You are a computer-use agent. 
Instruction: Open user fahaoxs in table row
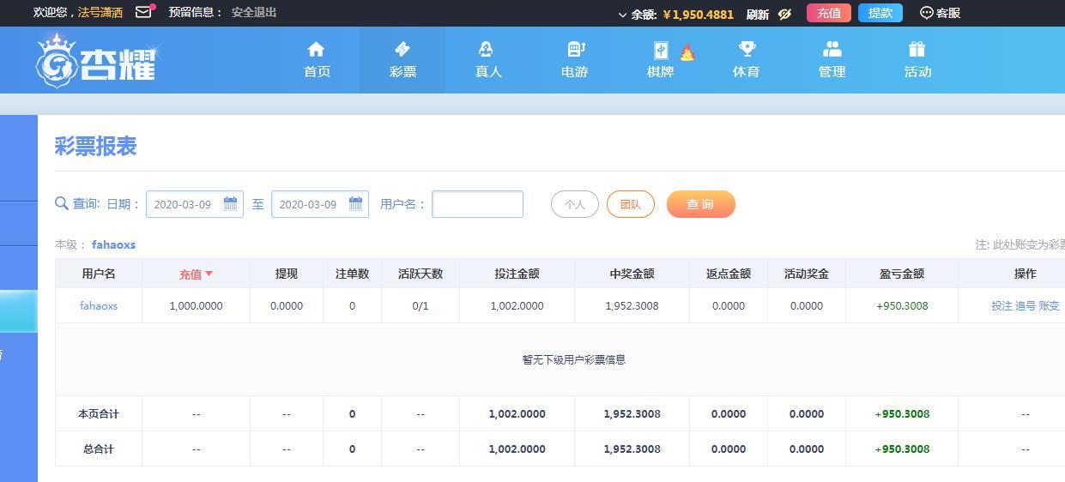99,305
